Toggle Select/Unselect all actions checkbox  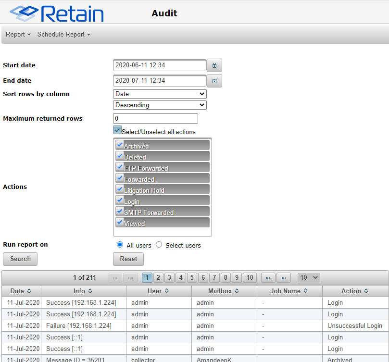tap(117, 130)
